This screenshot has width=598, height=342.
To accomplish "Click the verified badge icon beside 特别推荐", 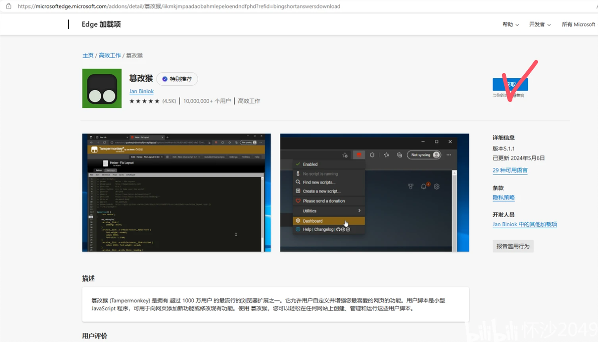I will [165, 79].
